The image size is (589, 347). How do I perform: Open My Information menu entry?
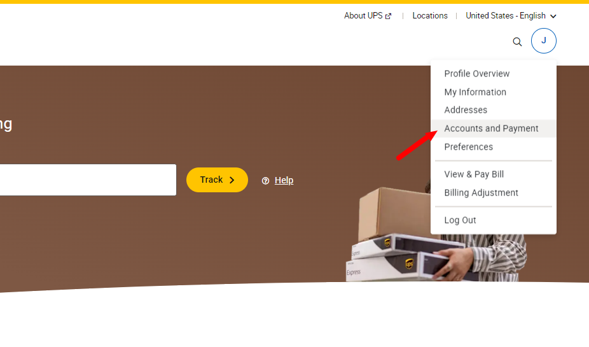click(475, 92)
